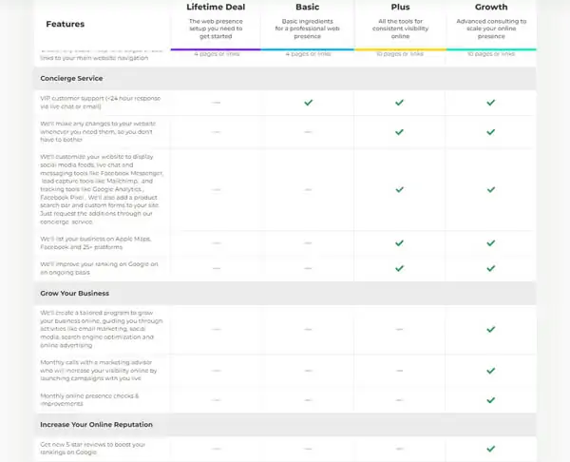This screenshot has width=570, height=462.
Task: Click the Lifetime Deal VIP support dash
Action: [x=217, y=103]
